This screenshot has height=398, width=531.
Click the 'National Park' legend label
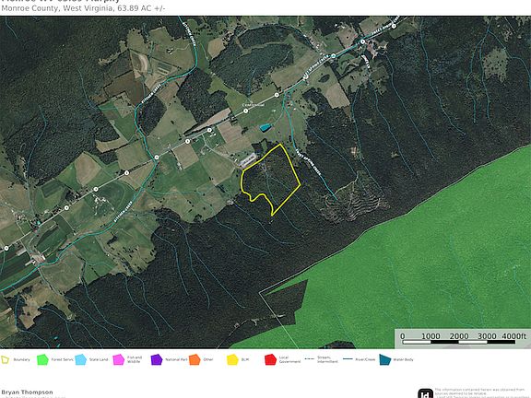coord(176,359)
